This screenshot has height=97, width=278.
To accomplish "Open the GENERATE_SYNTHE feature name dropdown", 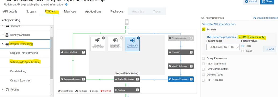I will click(x=223, y=47).
